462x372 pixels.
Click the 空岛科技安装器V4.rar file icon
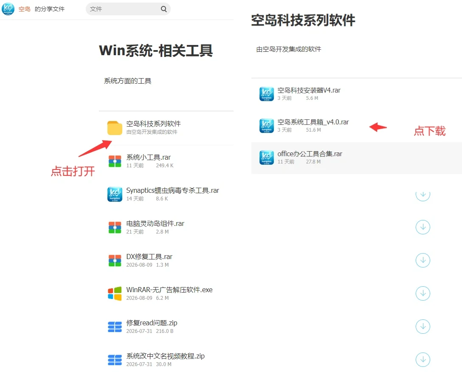[x=266, y=94]
